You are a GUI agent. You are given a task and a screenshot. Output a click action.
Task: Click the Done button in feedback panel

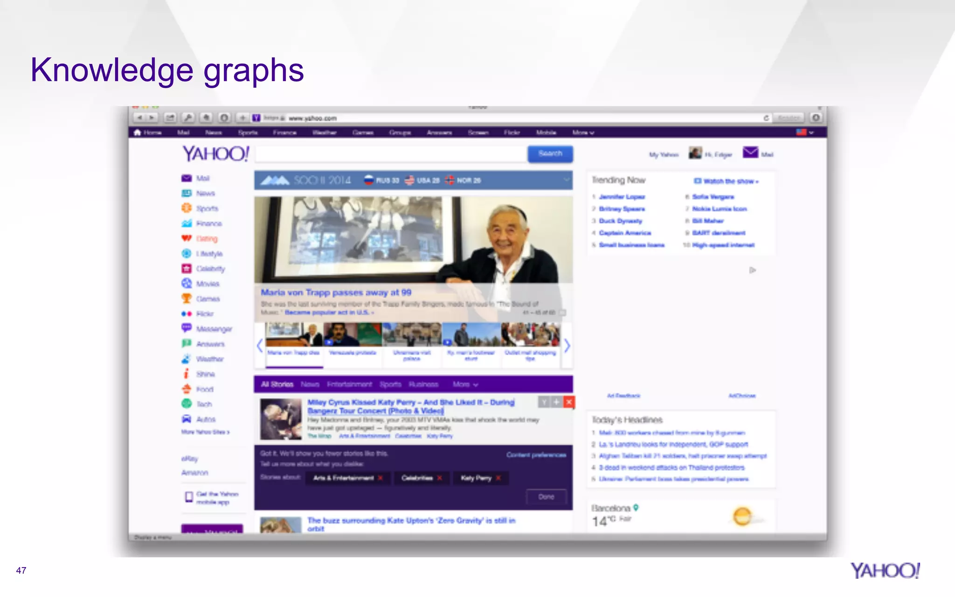(547, 497)
